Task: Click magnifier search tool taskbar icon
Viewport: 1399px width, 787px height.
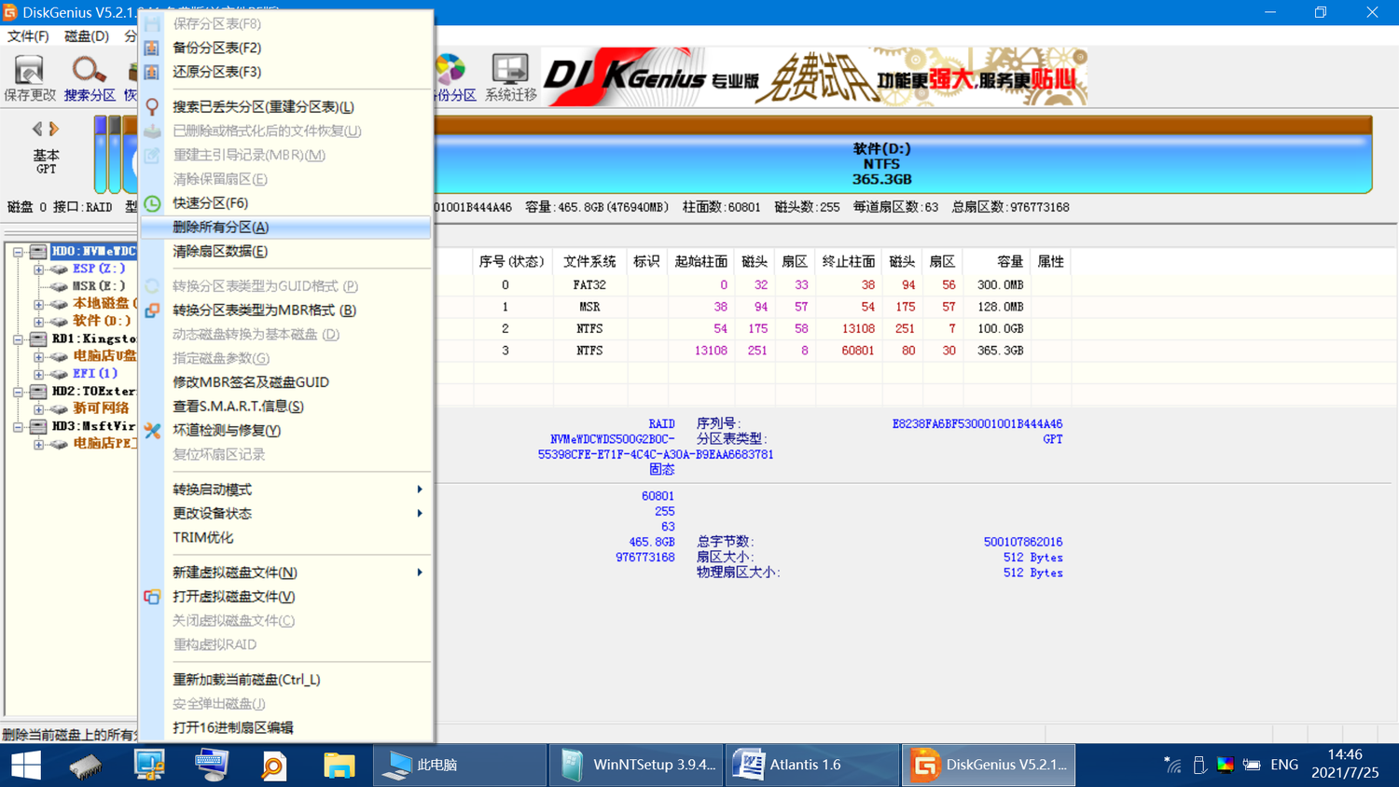Action: tap(274, 766)
